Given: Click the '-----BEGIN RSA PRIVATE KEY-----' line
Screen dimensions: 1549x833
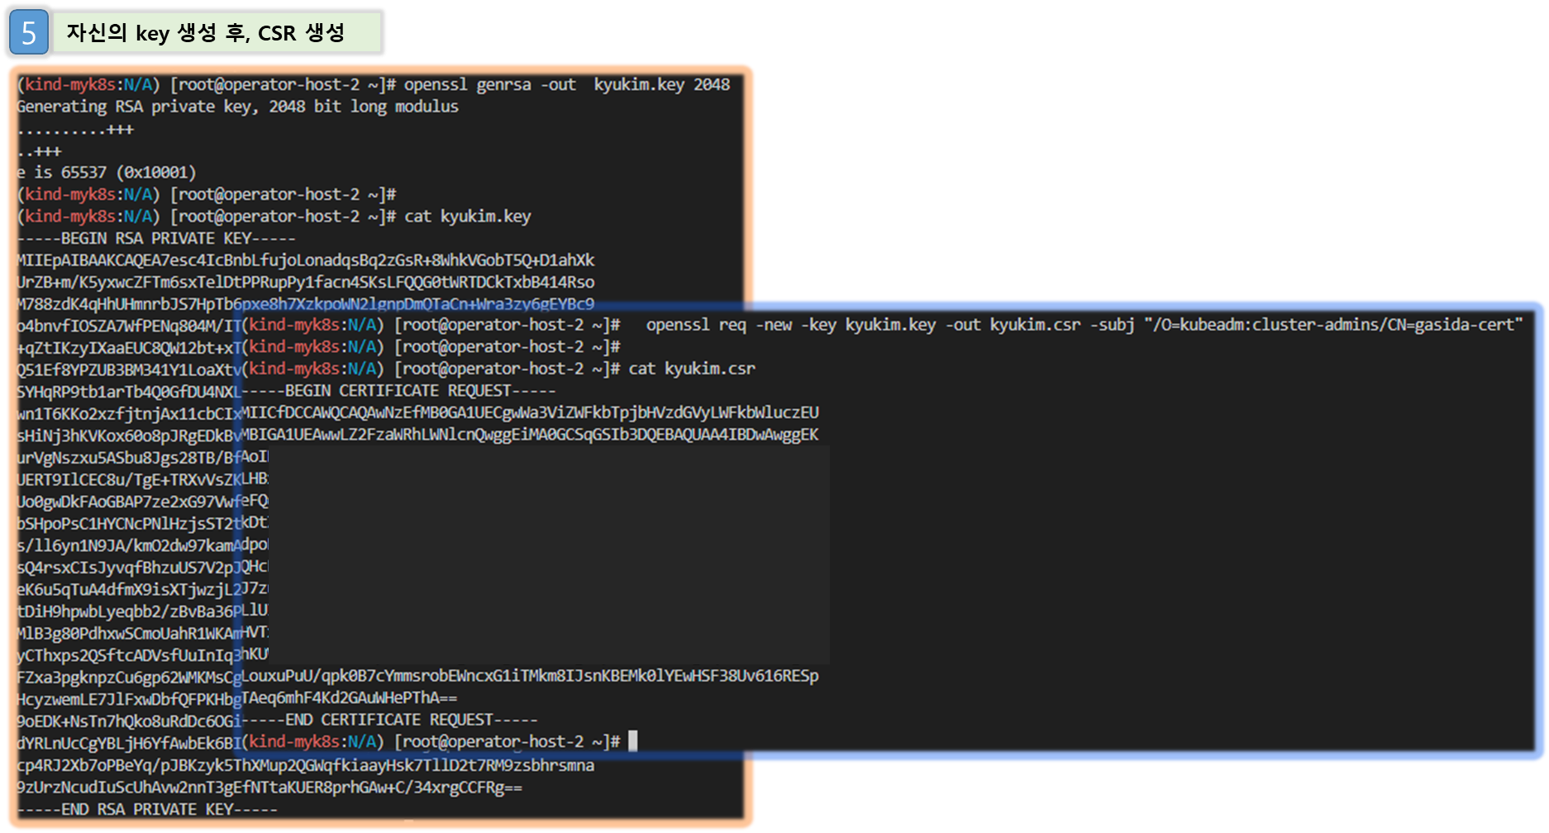Looking at the screenshot, I should click(156, 239).
